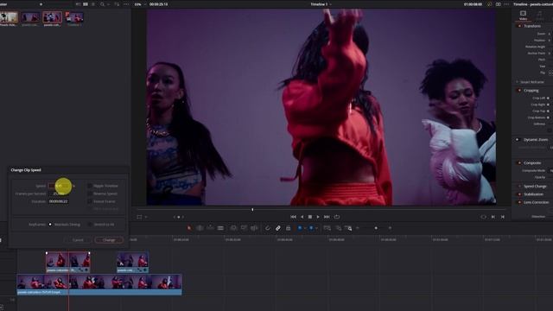
Task: Open the Flag color dropdown arrow
Action: 305,228
